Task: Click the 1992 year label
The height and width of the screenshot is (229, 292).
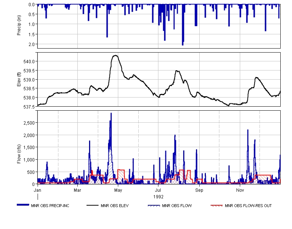Action: 158,197
